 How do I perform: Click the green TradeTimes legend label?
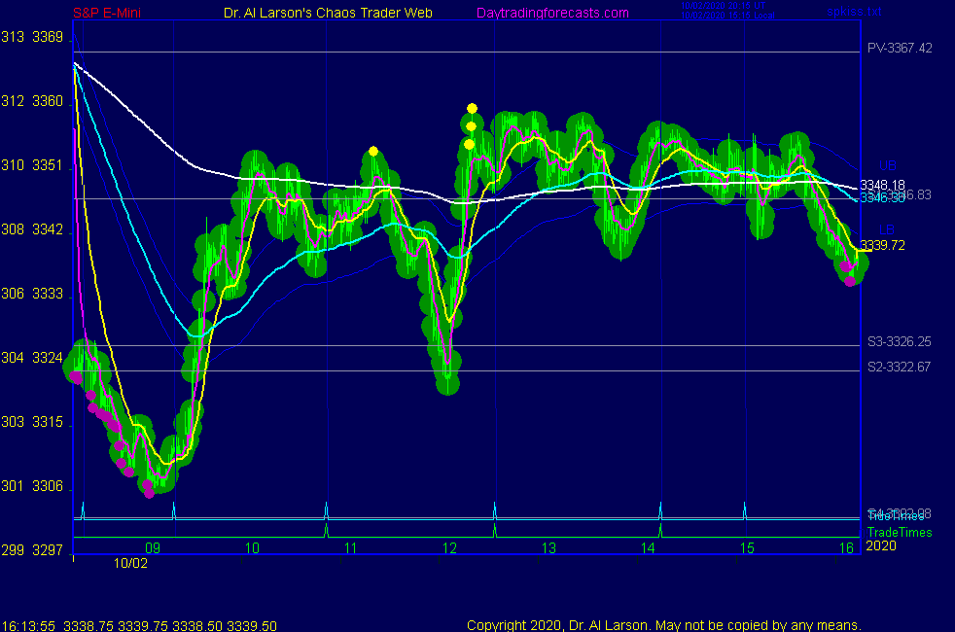point(900,532)
